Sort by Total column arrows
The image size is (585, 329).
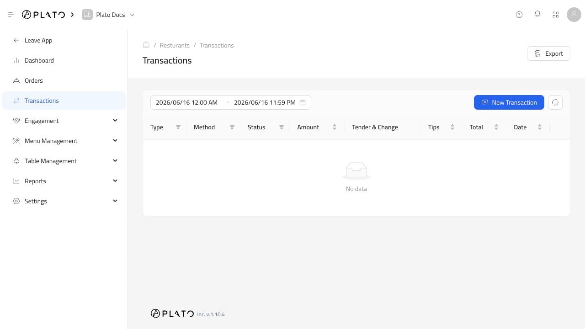pyautogui.click(x=496, y=127)
